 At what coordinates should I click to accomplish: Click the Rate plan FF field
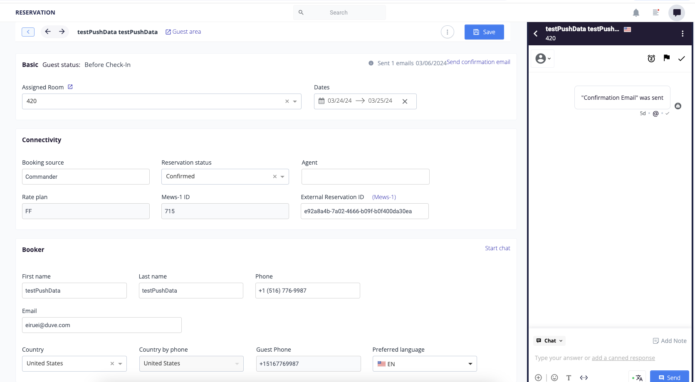coord(86,211)
